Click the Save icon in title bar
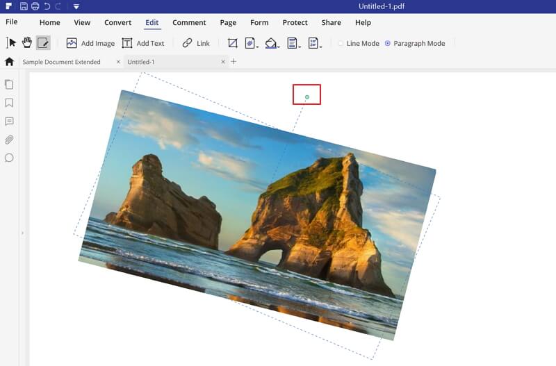The height and width of the screenshot is (366, 556). coord(24,6)
